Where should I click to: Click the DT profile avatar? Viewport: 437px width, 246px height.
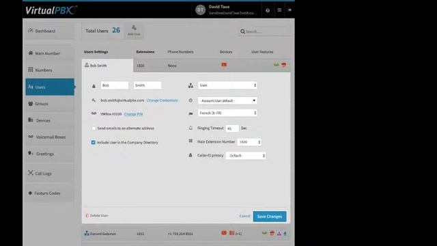click(200, 10)
